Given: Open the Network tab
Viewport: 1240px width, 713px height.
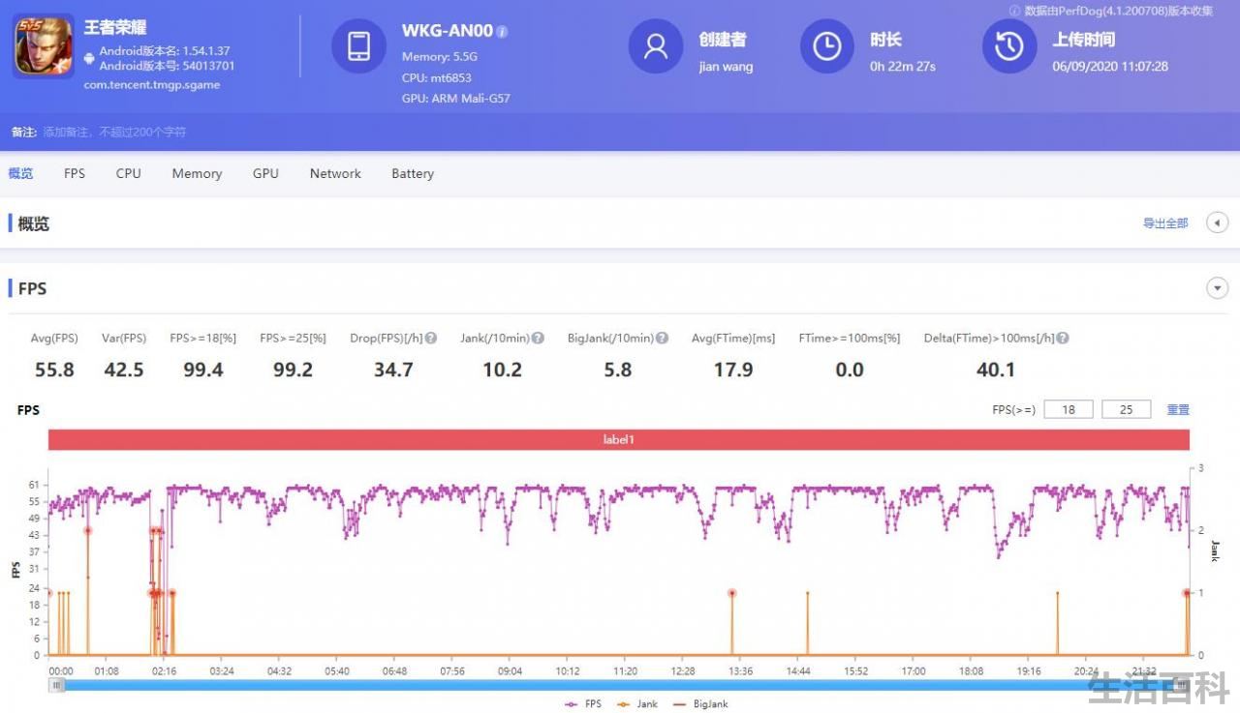Looking at the screenshot, I should [x=335, y=173].
